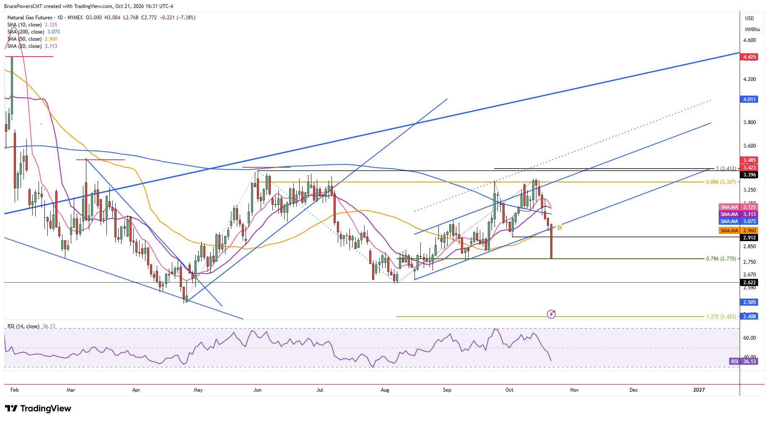The width and height of the screenshot is (769, 421).
Task: Click the 4.011 blue price label
Action: 749,99
